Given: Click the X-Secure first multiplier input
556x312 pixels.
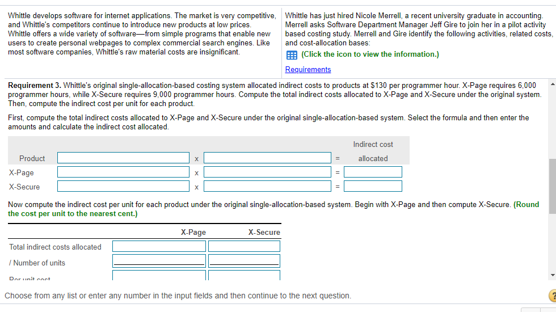Looking at the screenshot, I should pos(124,186).
